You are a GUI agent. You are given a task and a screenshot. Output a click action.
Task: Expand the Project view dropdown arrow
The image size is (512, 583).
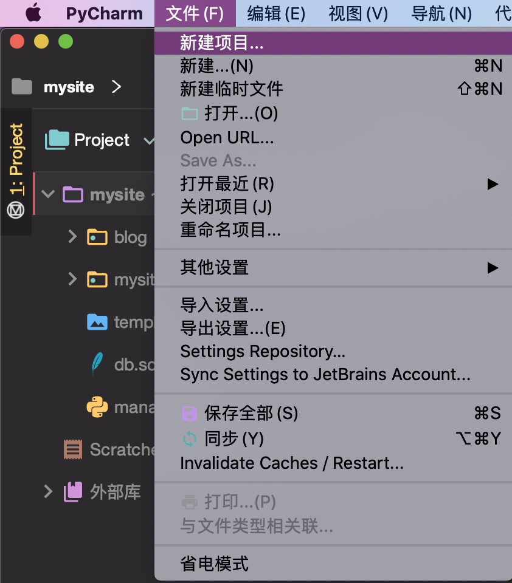coord(149,140)
